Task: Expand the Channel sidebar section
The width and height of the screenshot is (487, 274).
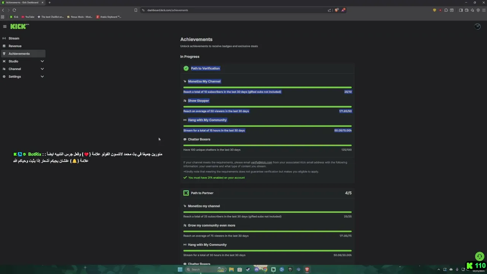Action: pyautogui.click(x=42, y=69)
